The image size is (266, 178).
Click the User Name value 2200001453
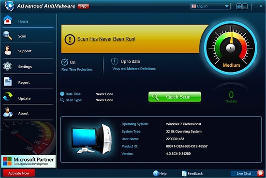click(175, 139)
